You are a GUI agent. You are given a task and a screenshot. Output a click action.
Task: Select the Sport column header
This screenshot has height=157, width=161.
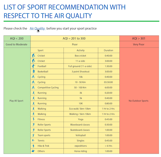pos(40,50)
